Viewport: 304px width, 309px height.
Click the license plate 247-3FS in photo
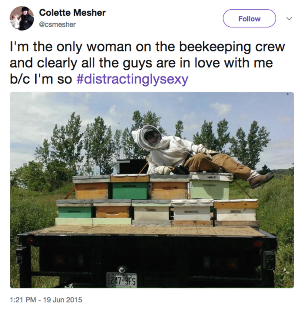[x=121, y=279]
